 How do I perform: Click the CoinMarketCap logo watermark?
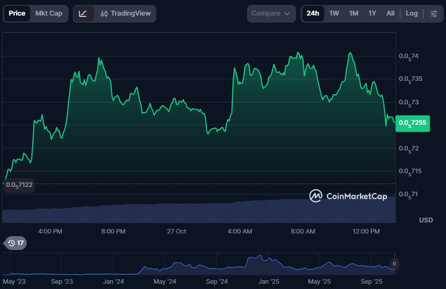click(349, 196)
